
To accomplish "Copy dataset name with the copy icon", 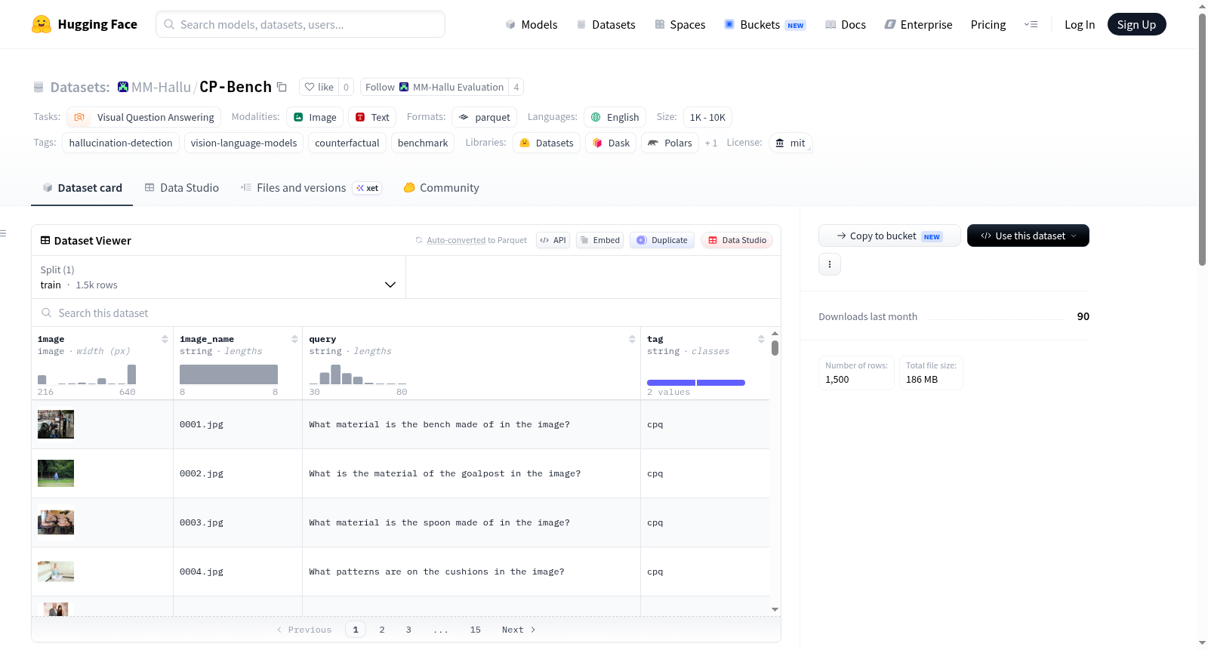I will tap(282, 87).
